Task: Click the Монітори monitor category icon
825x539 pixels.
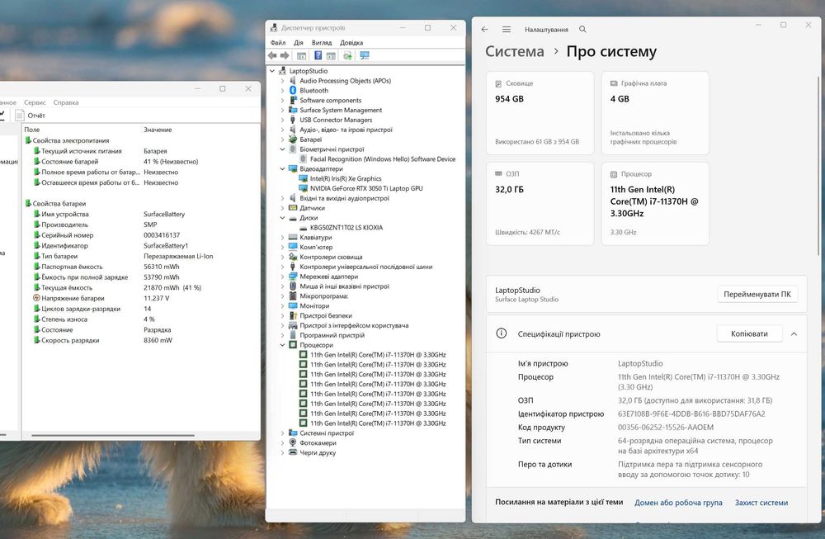Action: (293, 305)
